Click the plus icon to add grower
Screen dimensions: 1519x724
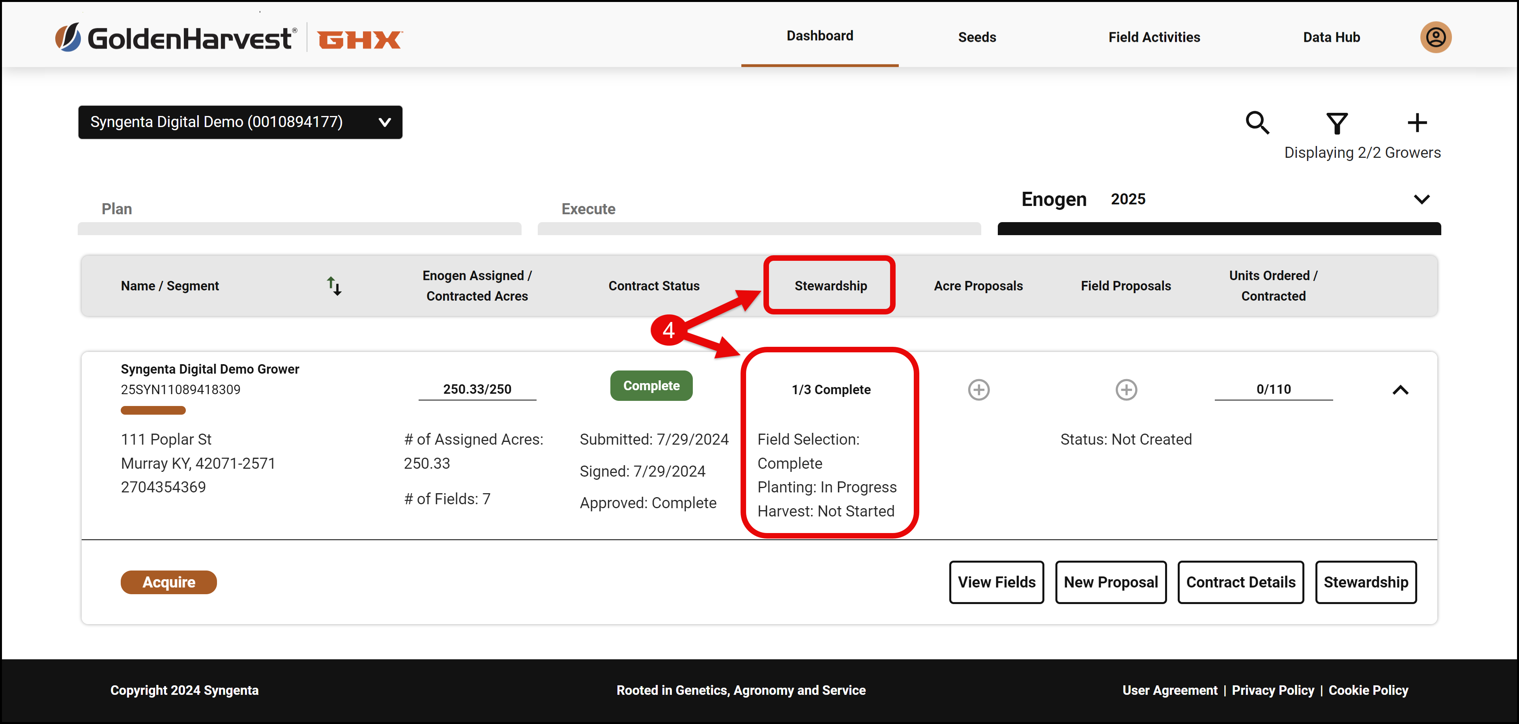point(1417,123)
